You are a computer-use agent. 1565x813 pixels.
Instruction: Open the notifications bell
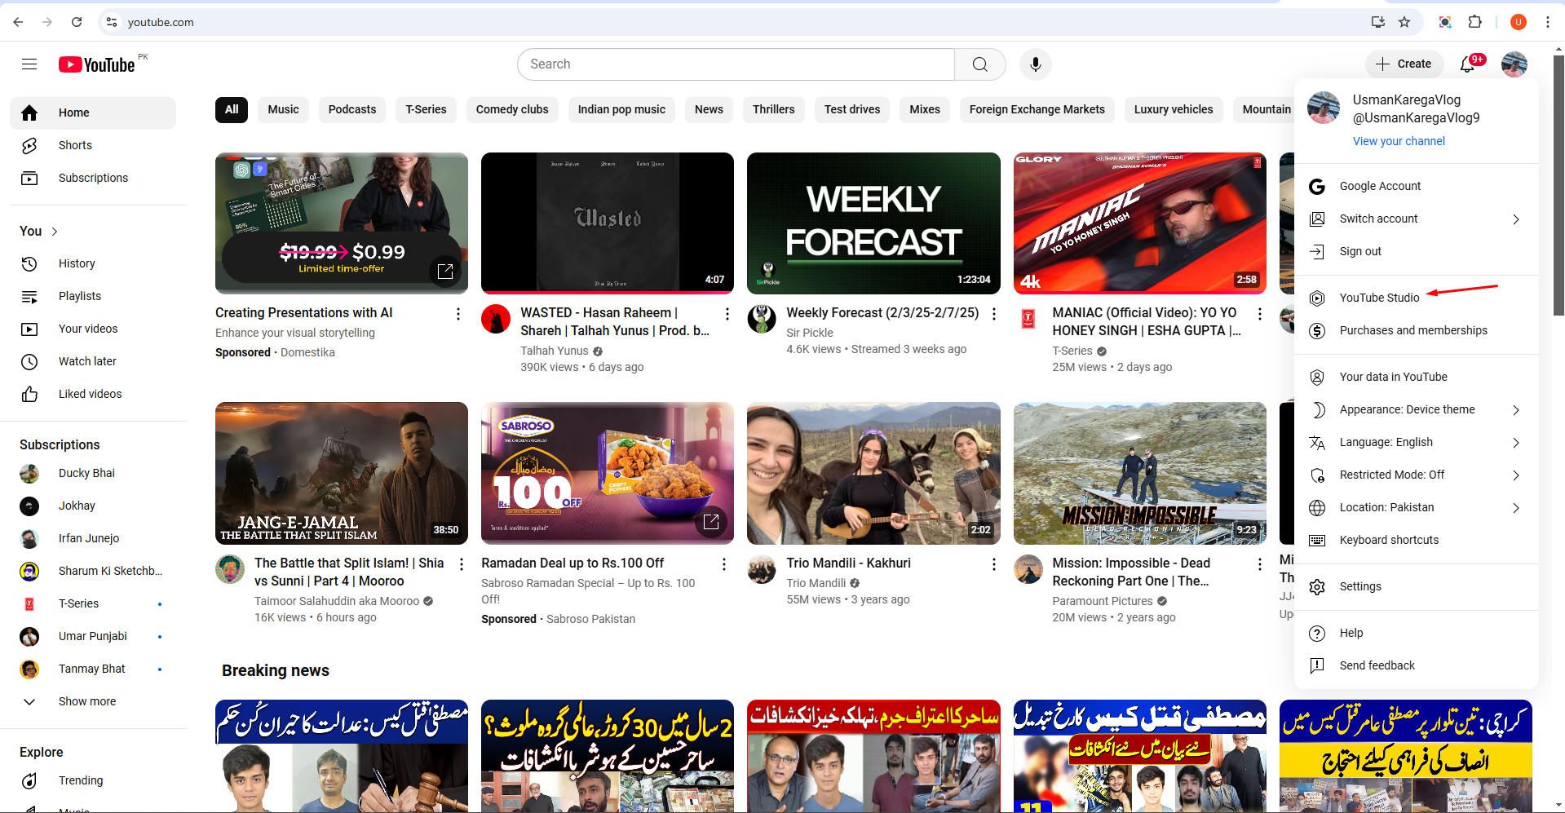click(x=1468, y=64)
